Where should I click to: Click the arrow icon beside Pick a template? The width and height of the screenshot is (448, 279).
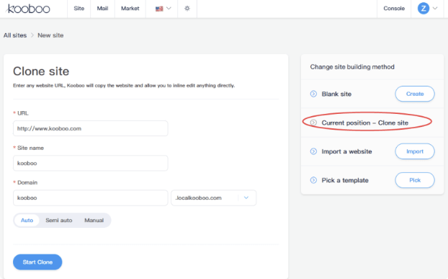click(313, 180)
